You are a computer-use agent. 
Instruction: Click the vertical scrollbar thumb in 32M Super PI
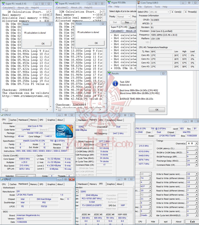click(104, 14)
